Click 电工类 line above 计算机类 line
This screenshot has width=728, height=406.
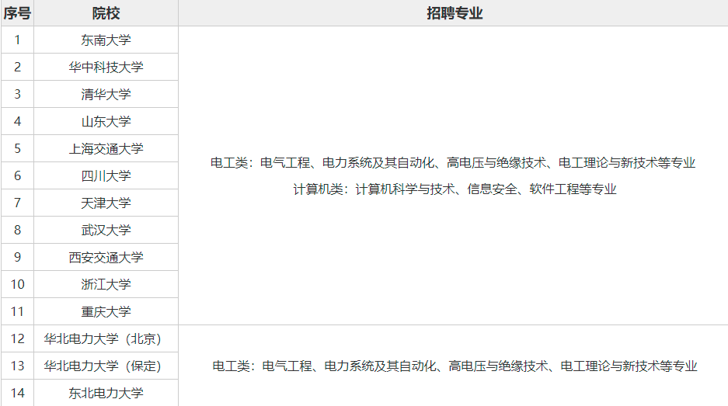point(453,163)
